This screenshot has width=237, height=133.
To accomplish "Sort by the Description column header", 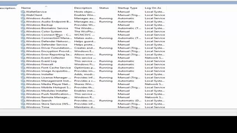I will pyautogui.click(x=83, y=8).
